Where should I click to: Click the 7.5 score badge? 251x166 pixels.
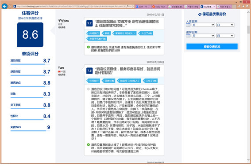pos(89,71)
